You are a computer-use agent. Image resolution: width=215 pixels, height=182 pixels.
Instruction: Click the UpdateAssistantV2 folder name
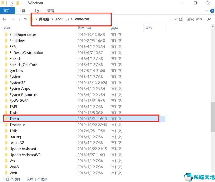click(25, 155)
